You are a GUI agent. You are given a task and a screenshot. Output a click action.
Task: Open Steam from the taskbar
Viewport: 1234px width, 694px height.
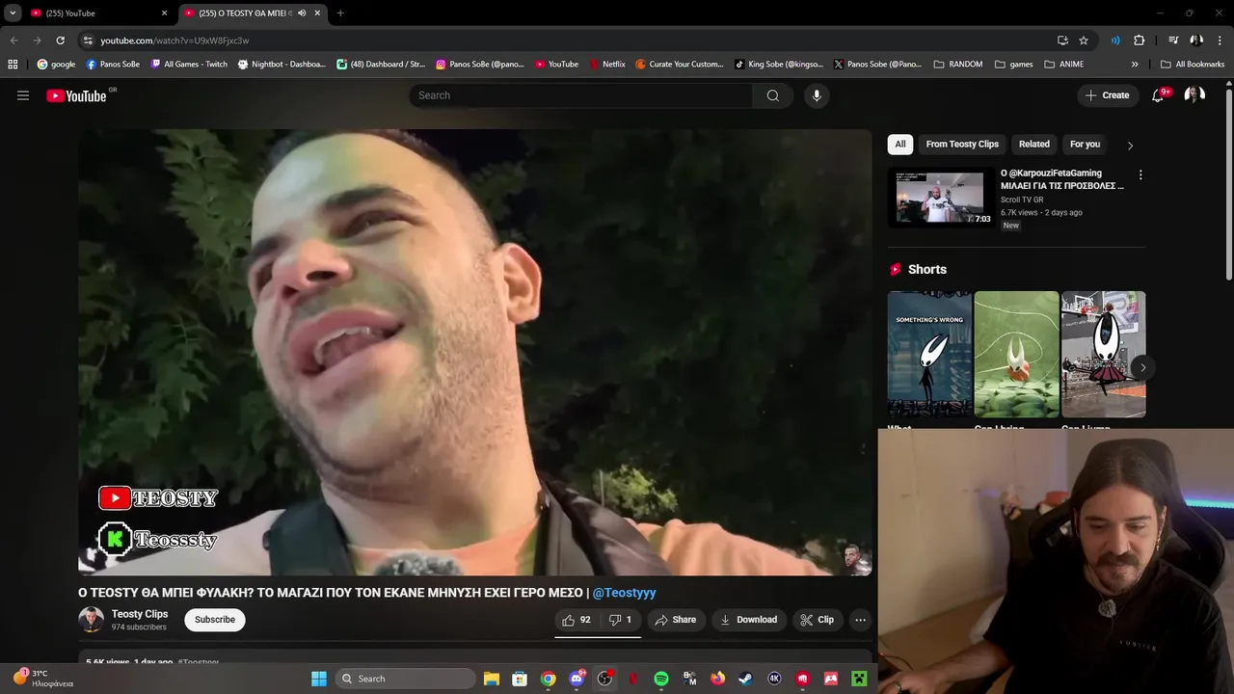coord(745,679)
